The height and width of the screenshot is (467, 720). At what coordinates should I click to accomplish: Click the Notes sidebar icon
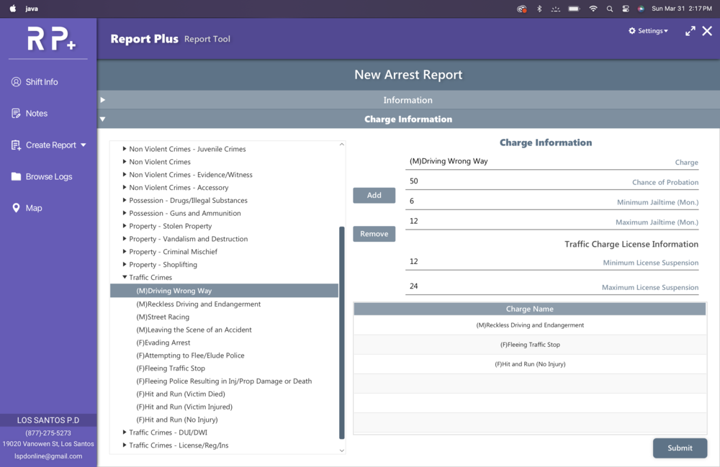16,114
